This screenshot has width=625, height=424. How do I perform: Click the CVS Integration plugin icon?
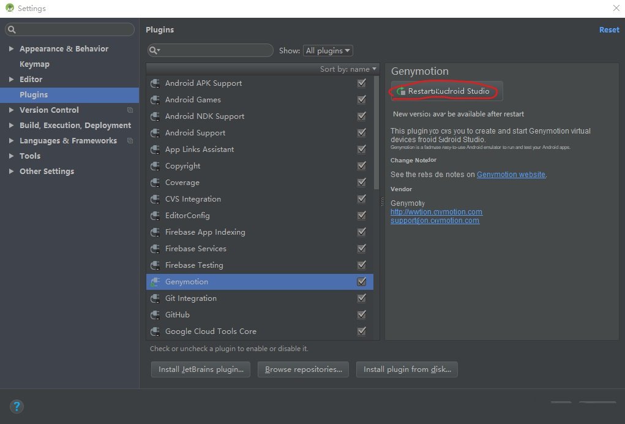click(155, 199)
